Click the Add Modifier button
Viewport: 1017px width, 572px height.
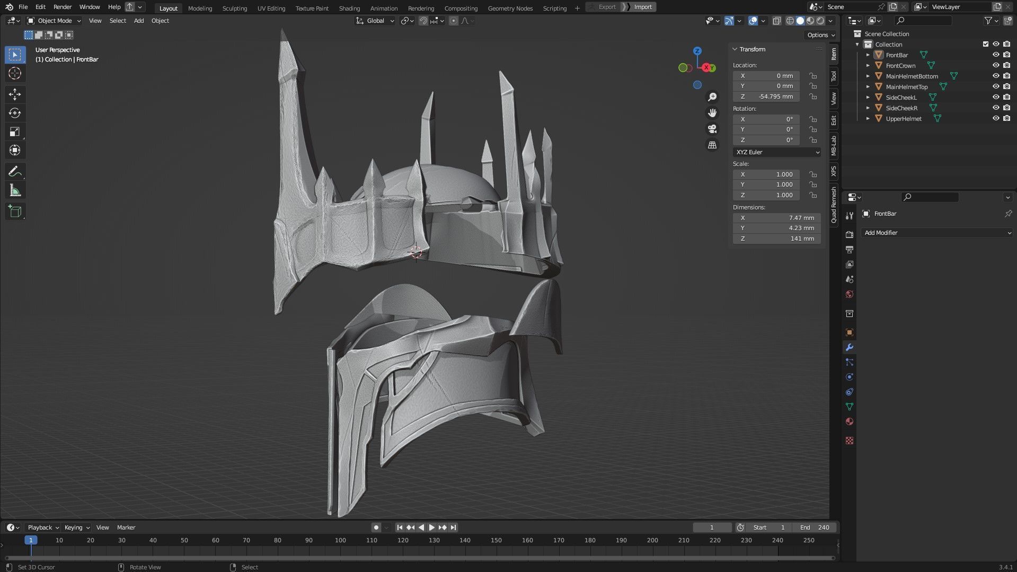pos(936,233)
